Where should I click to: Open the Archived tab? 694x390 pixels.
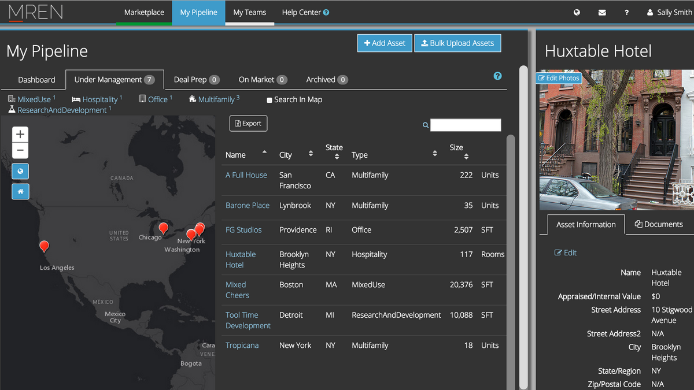pyautogui.click(x=327, y=80)
